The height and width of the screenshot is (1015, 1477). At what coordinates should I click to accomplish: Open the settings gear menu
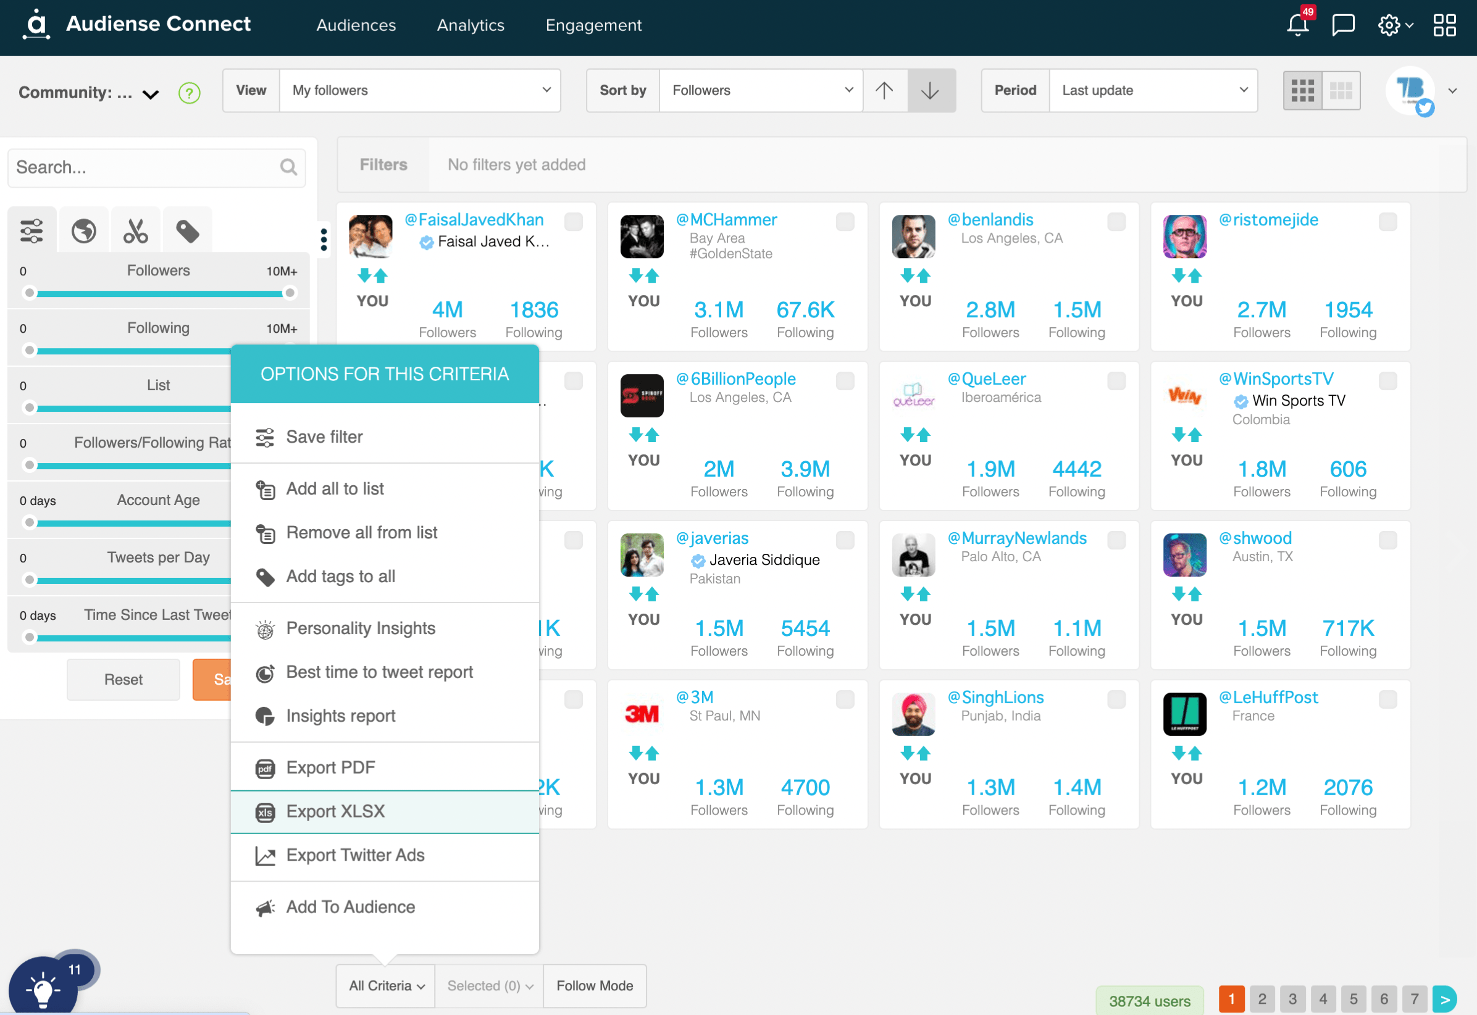(1394, 25)
